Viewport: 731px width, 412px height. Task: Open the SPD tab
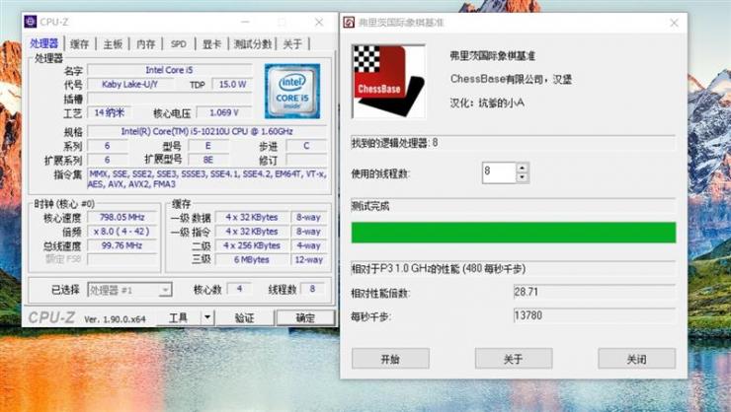tap(178, 44)
